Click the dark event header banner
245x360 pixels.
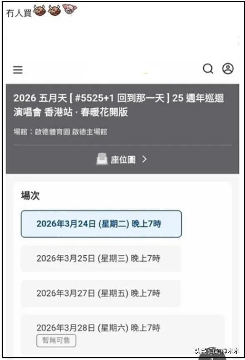click(x=122, y=129)
